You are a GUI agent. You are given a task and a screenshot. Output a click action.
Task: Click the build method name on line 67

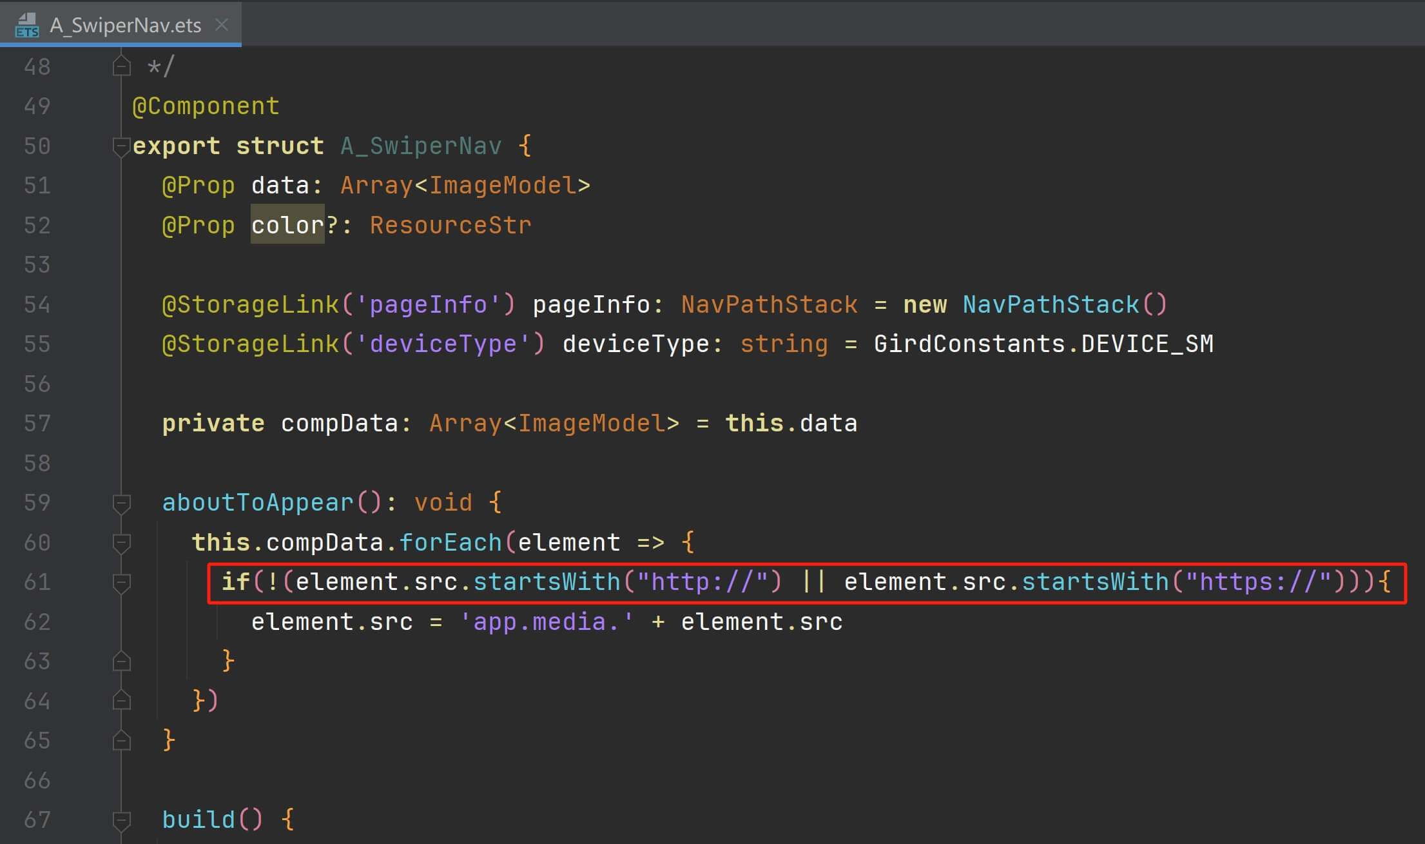click(x=199, y=820)
